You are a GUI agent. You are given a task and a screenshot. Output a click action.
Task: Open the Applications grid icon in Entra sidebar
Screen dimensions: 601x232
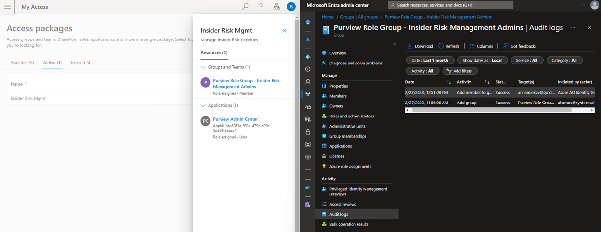(x=308, y=119)
